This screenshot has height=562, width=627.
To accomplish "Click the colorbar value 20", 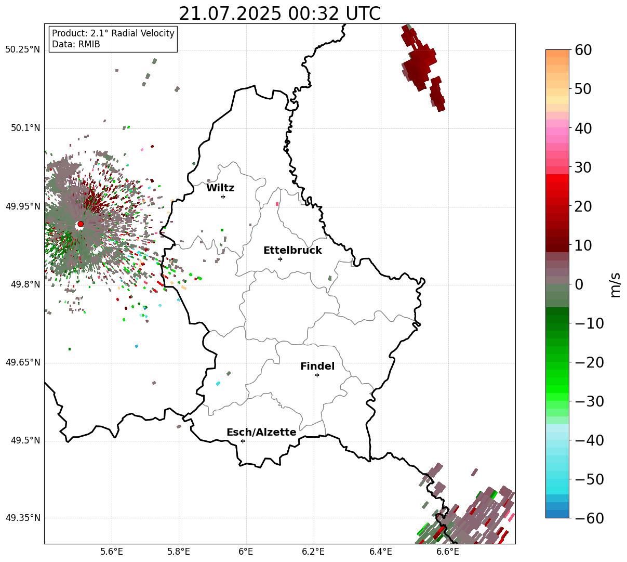I will pos(583,206).
